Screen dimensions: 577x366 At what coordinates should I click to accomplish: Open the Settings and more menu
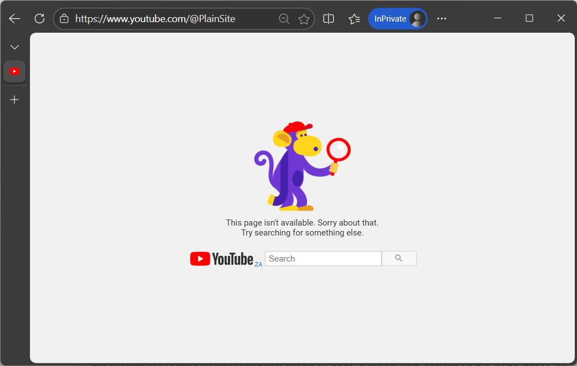click(x=441, y=18)
